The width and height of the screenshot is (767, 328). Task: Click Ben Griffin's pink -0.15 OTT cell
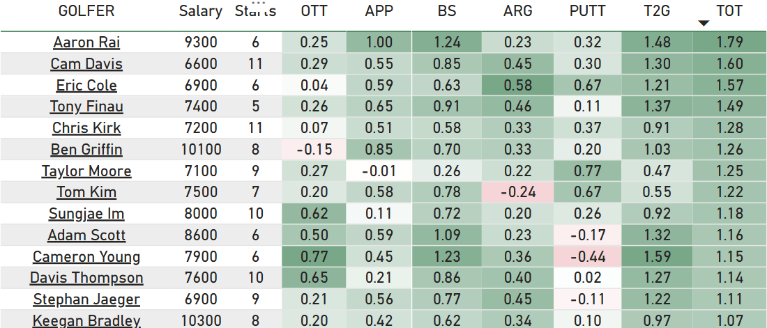tap(314, 150)
